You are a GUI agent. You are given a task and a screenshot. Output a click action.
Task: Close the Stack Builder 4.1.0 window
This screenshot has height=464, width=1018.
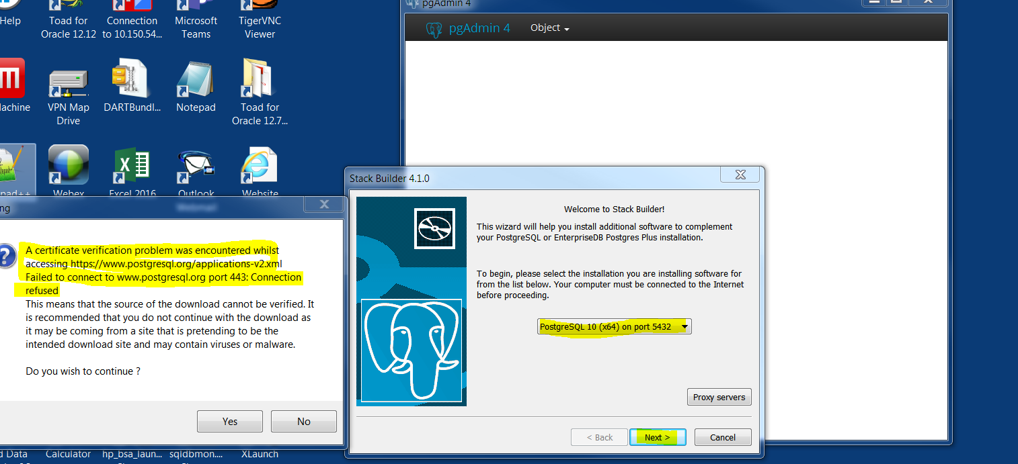(740, 175)
